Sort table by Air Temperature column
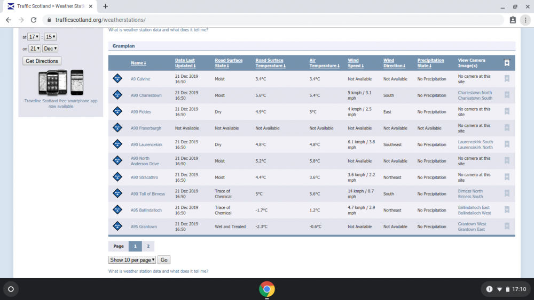The width and height of the screenshot is (534, 300). click(x=324, y=63)
